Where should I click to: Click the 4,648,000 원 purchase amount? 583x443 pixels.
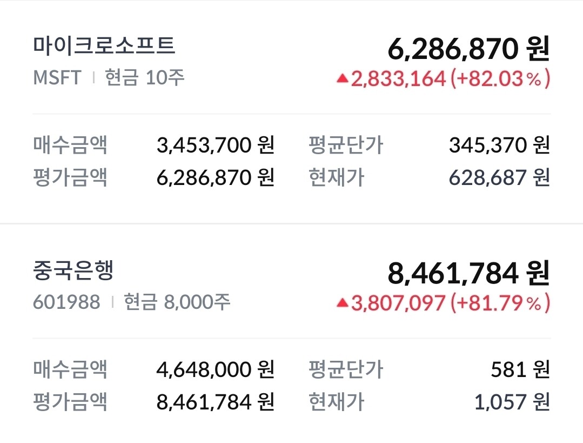coord(216,369)
